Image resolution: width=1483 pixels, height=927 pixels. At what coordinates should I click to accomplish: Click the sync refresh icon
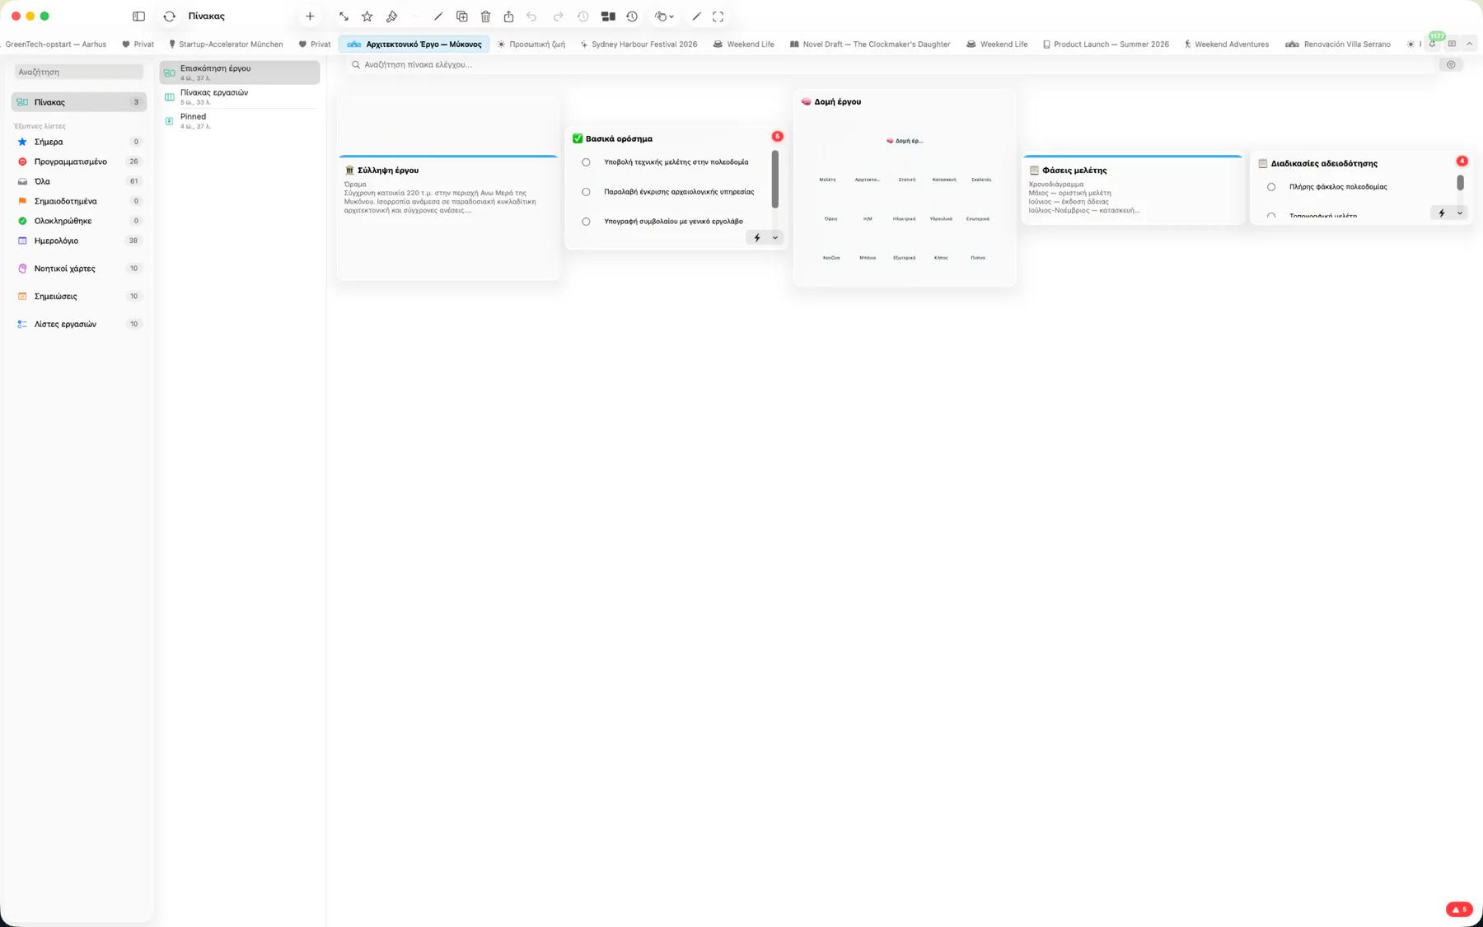tap(170, 16)
